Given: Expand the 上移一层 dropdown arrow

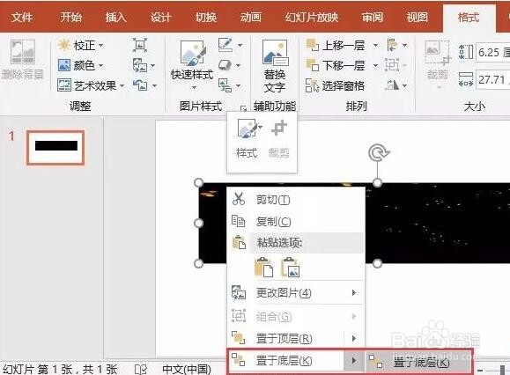Looking at the screenshot, I should [x=375, y=45].
